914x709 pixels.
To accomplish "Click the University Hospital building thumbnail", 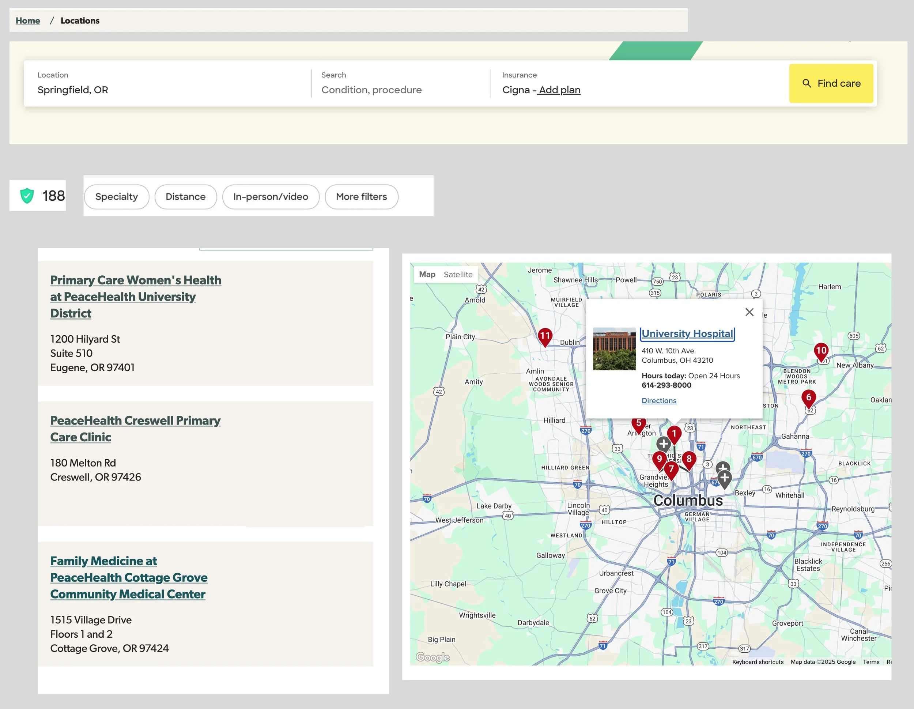I will click(x=614, y=348).
